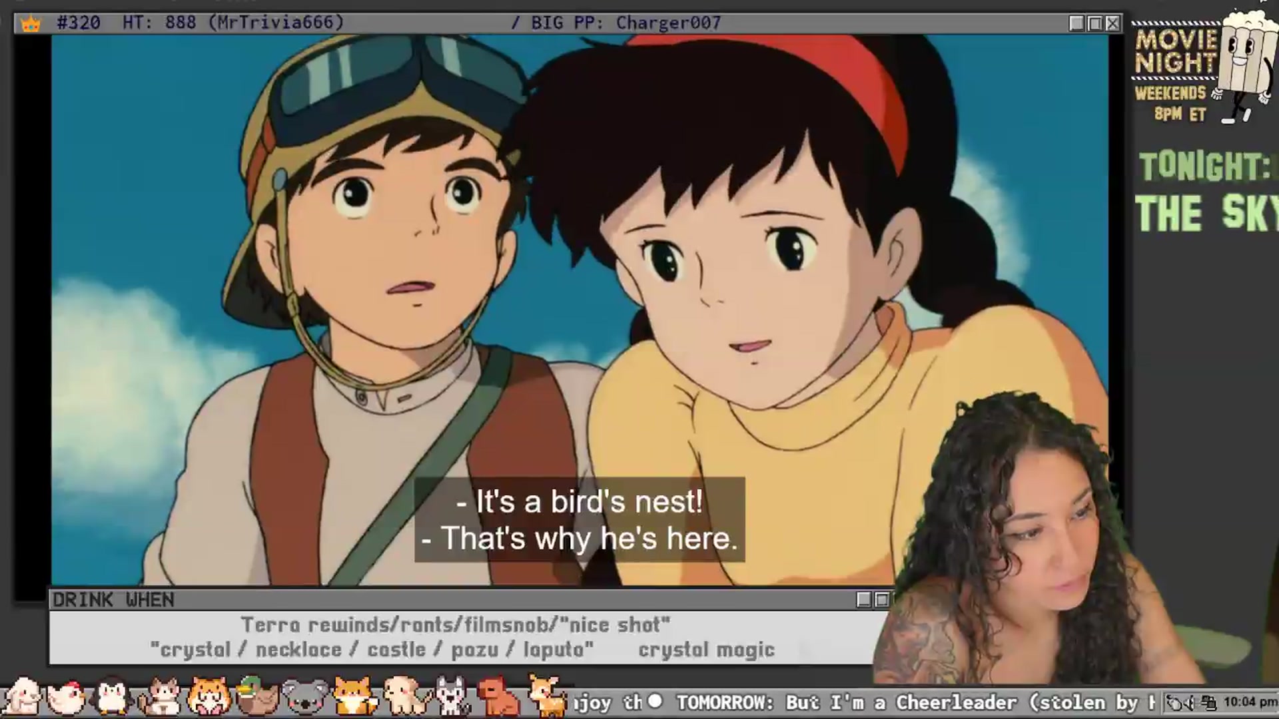Screen dimensions: 1279x719
Task: Close the movie player window
Action: coord(1112,23)
